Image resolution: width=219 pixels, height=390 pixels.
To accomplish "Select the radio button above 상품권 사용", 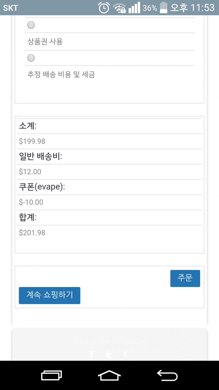I will pos(31,25).
